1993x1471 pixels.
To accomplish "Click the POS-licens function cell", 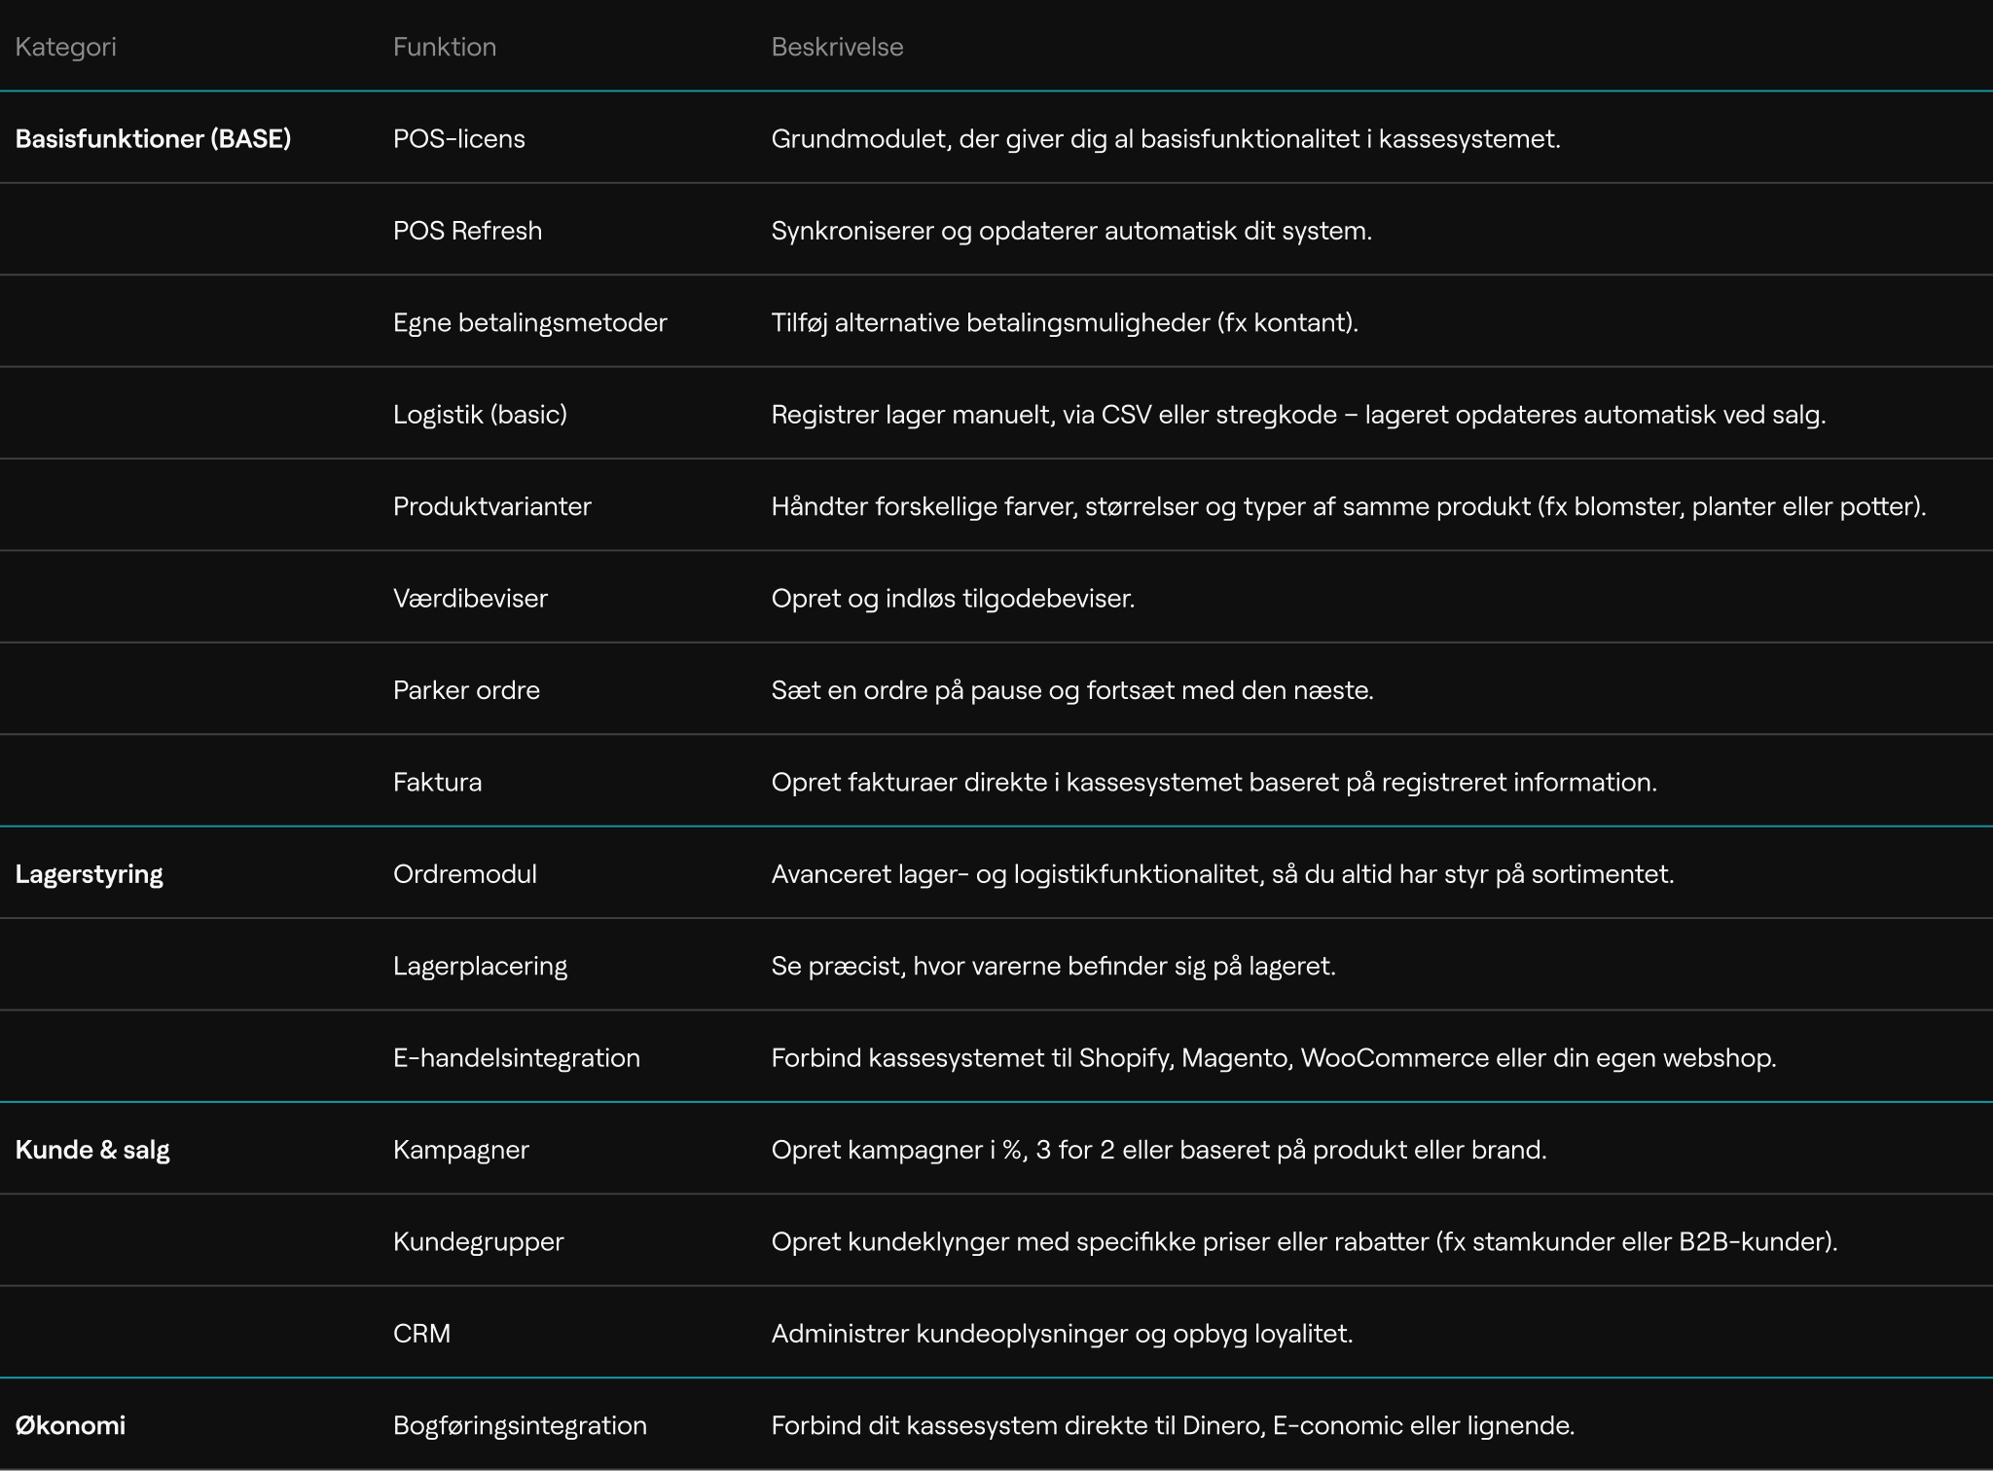I will [458, 138].
